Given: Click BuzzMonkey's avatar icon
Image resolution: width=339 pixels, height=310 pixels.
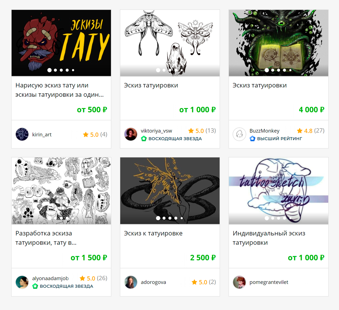Looking at the screenshot, I should [239, 134].
